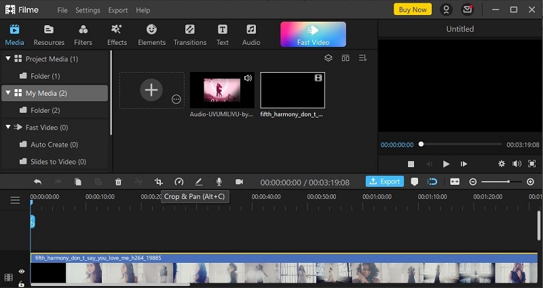Fit timeline to window width

tap(455, 181)
